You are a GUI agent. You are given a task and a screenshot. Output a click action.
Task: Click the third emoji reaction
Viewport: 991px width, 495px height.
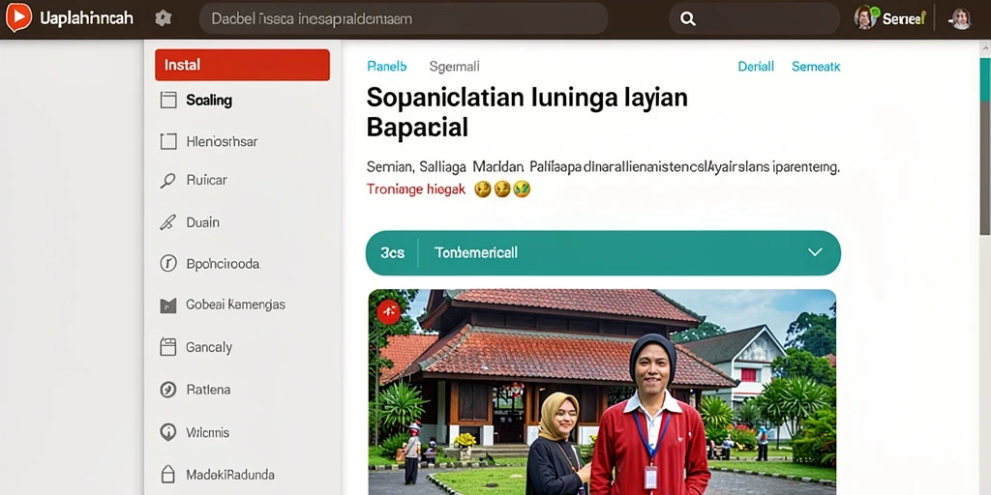coord(522,189)
